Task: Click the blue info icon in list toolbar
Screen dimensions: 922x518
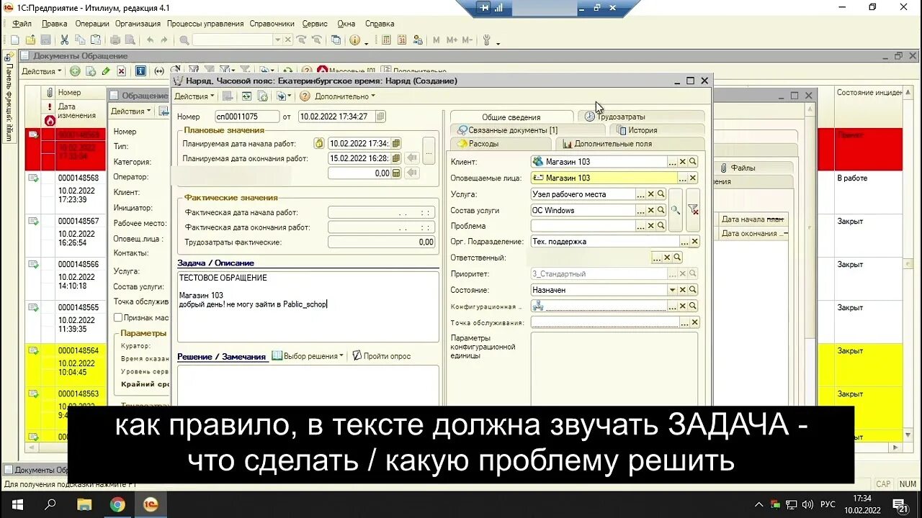Action: pyautogui.click(x=140, y=71)
